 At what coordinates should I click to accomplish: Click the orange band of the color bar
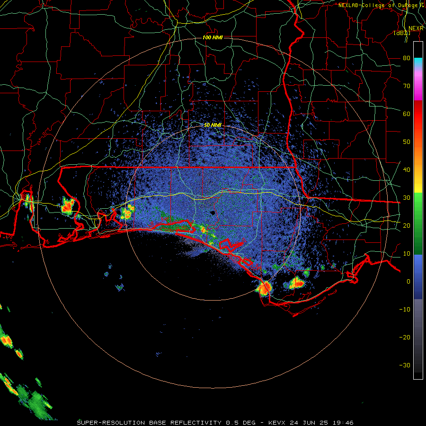[x=418, y=155]
